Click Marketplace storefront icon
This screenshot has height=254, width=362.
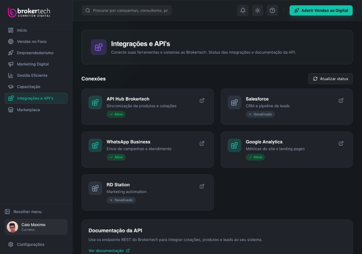[x=11, y=110]
